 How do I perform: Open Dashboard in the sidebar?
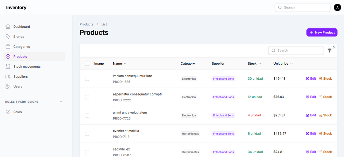pyautogui.click(x=34, y=27)
